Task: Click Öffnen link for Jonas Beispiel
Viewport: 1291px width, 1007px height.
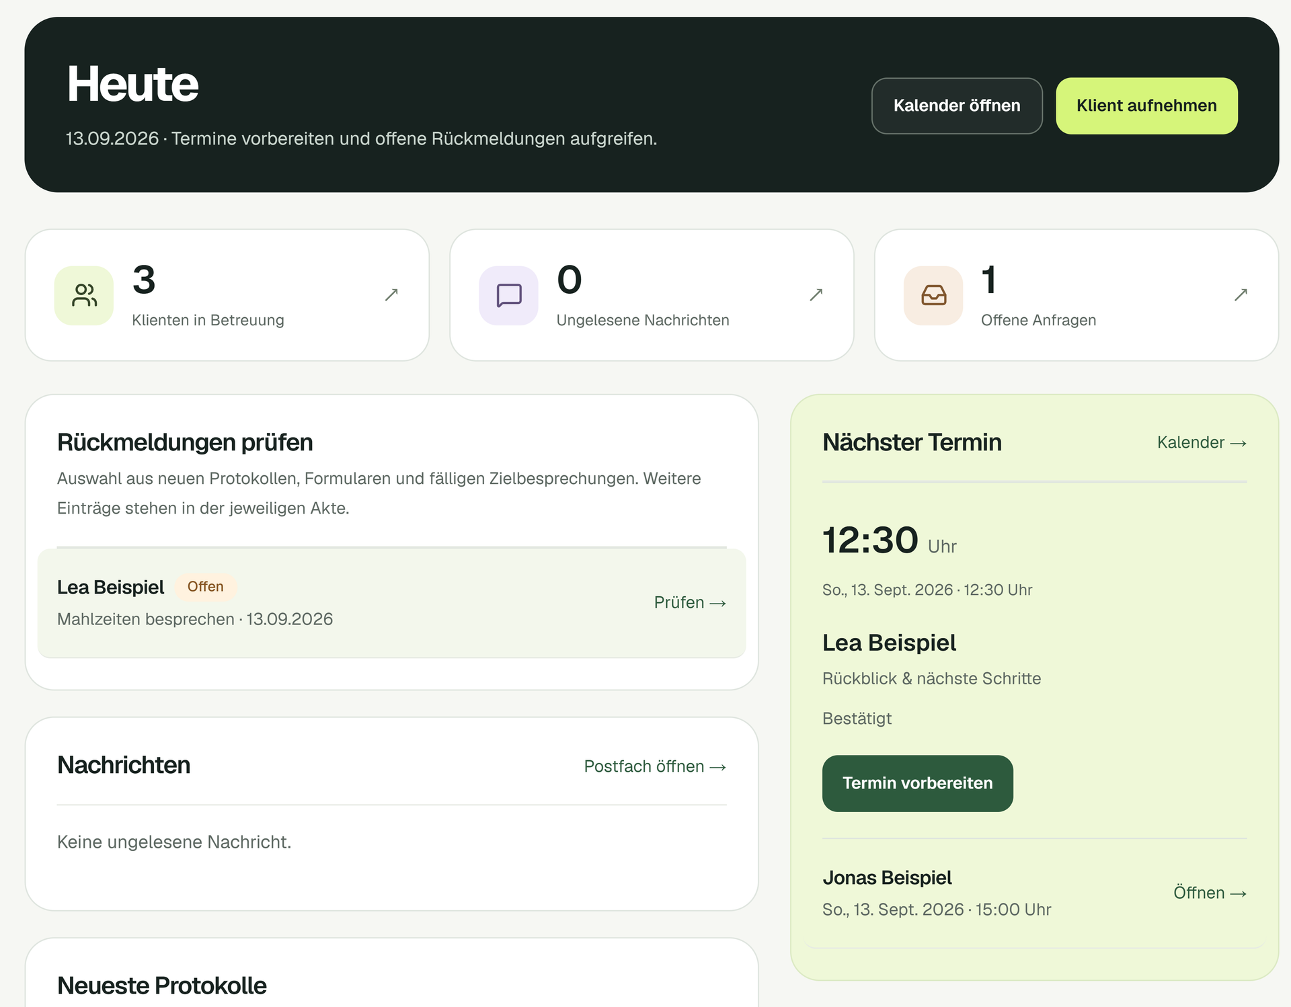Action: (x=1210, y=893)
